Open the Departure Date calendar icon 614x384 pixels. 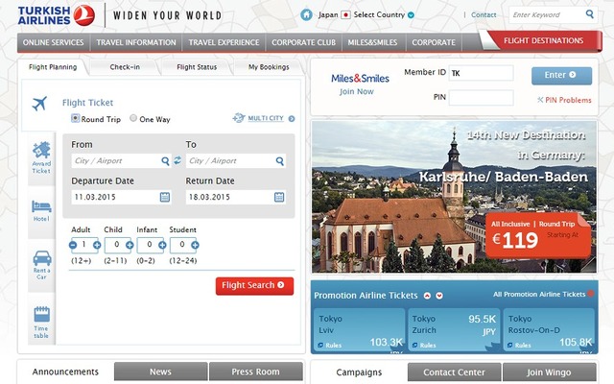[165, 197]
